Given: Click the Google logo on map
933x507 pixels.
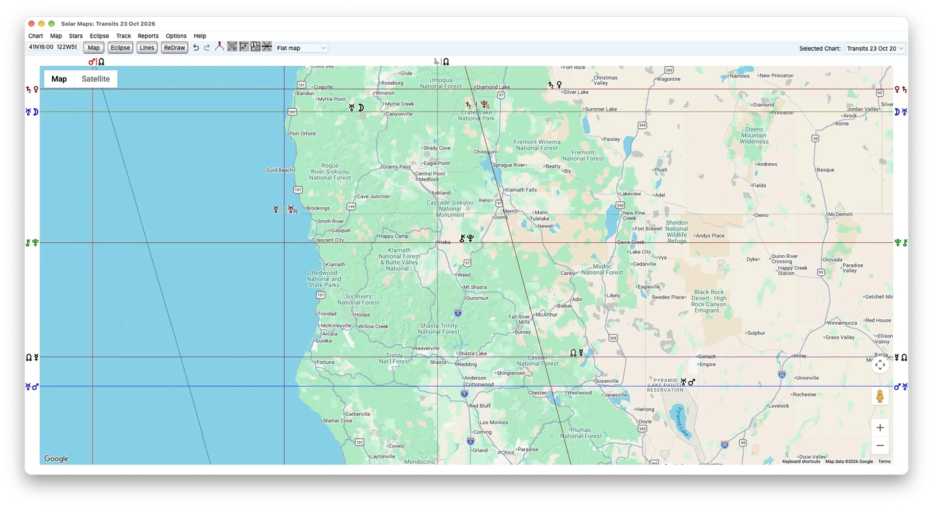Looking at the screenshot, I should click(x=56, y=458).
